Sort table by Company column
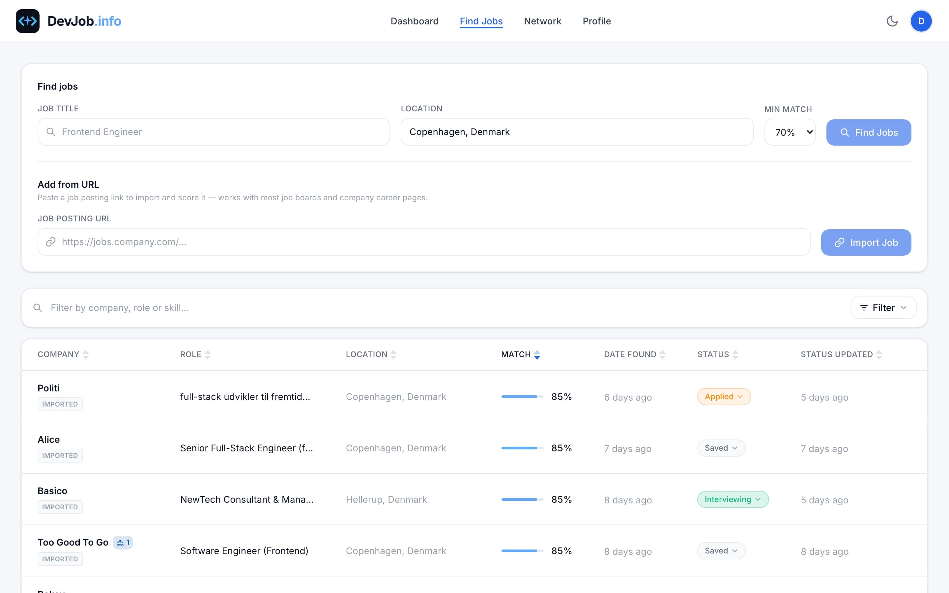Viewport: 949px width, 593px height. coord(63,354)
